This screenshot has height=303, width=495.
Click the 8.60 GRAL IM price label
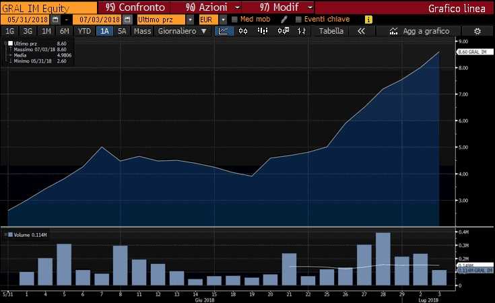[x=475, y=52]
